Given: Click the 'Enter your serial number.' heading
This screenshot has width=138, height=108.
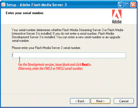Looking at the screenshot, I should [25, 13].
